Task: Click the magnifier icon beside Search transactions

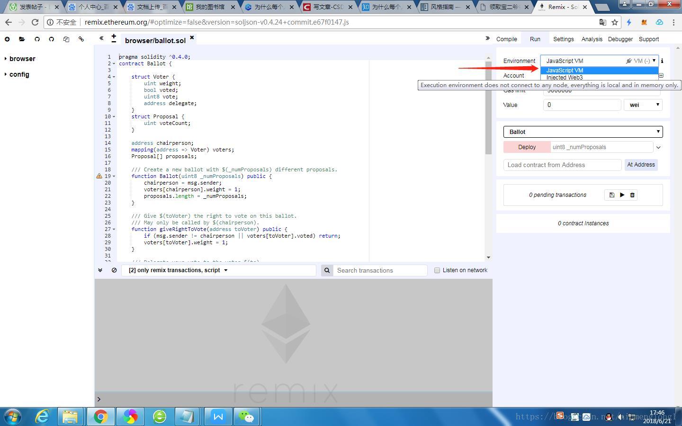Action: pos(327,270)
